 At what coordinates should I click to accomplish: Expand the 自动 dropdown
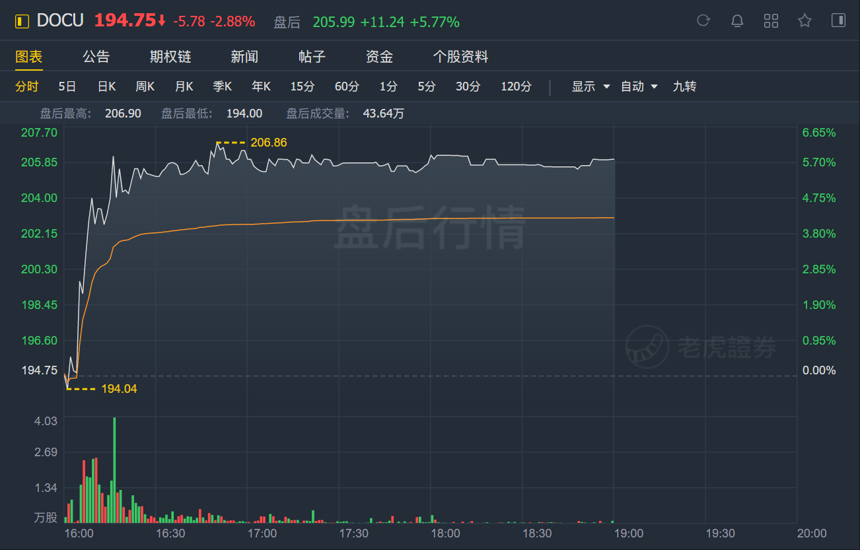point(639,86)
